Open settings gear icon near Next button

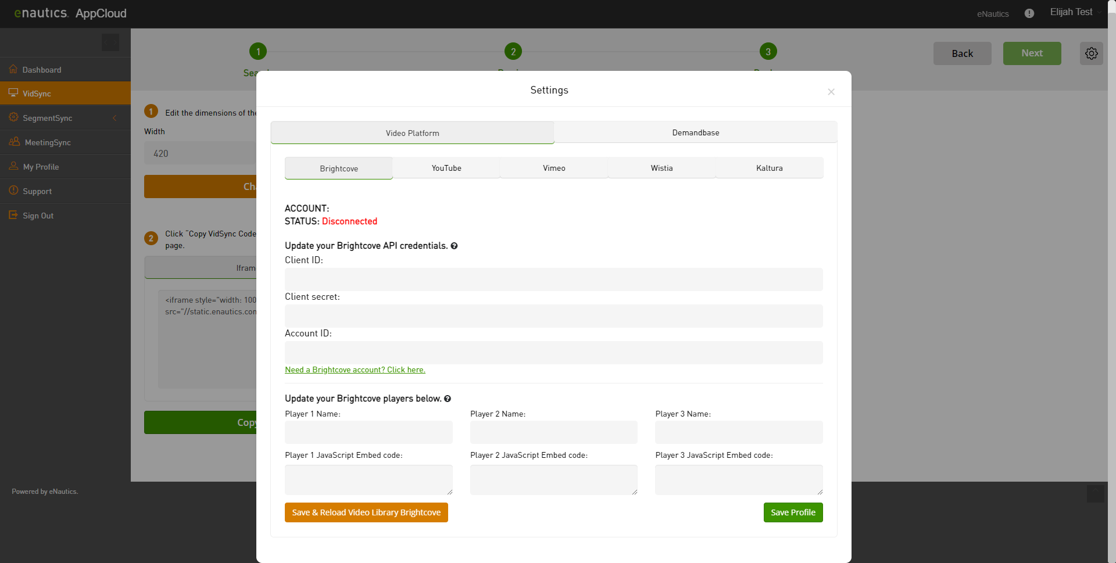pos(1092,53)
